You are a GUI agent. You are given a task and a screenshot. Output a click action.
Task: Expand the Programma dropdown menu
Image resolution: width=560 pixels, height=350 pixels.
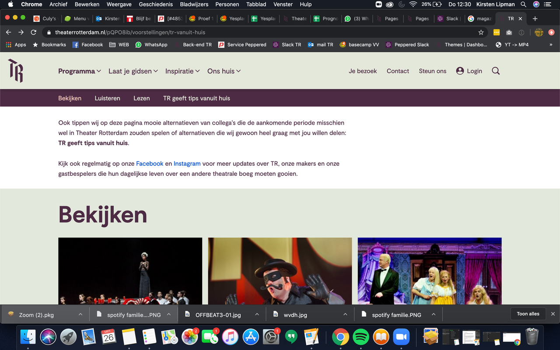(80, 71)
